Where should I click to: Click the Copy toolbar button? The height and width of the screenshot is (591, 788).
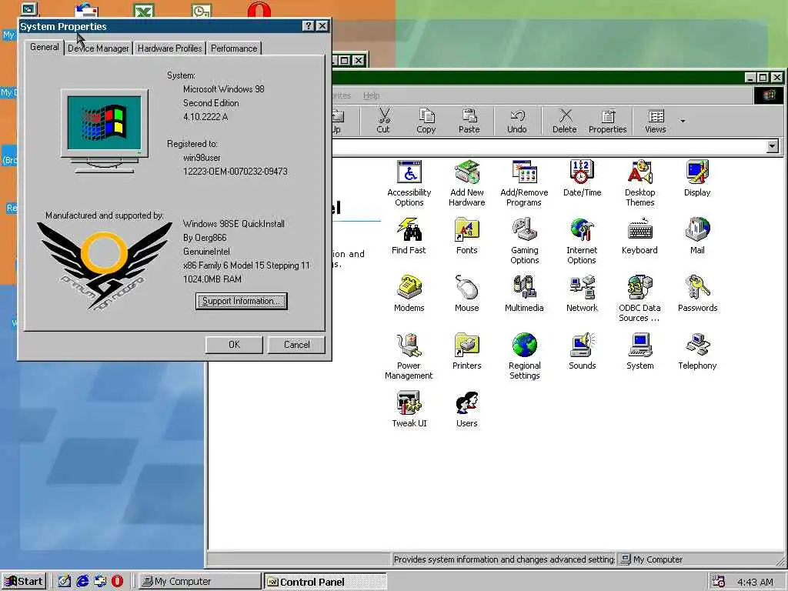click(426, 121)
